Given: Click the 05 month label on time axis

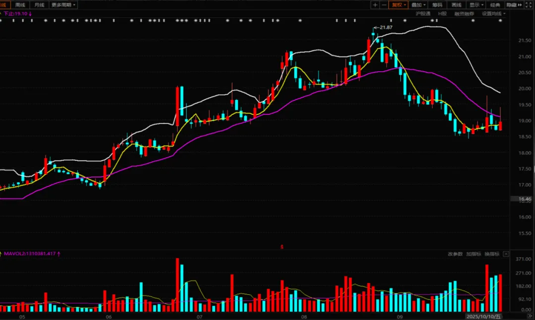Looking at the screenshot, I should [x=22, y=317].
